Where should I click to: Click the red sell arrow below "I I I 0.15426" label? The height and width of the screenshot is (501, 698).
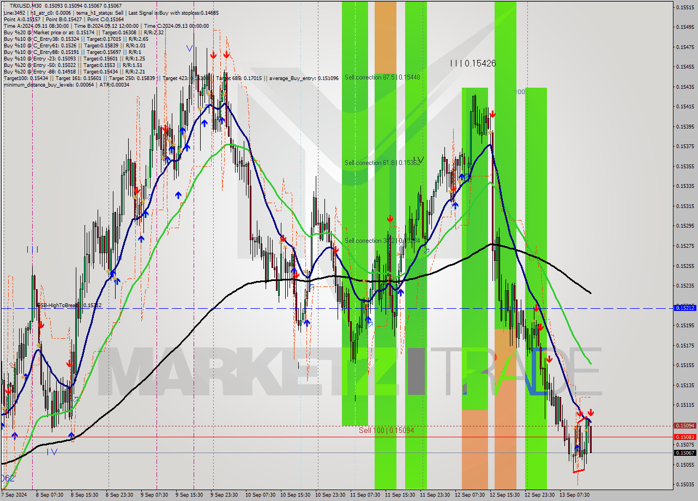[492, 114]
